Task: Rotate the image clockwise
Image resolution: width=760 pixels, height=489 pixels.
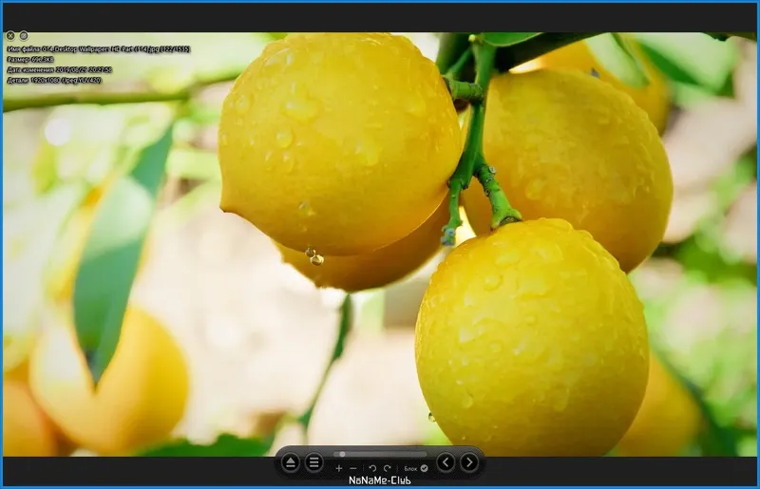Action: click(x=387, y=468)
